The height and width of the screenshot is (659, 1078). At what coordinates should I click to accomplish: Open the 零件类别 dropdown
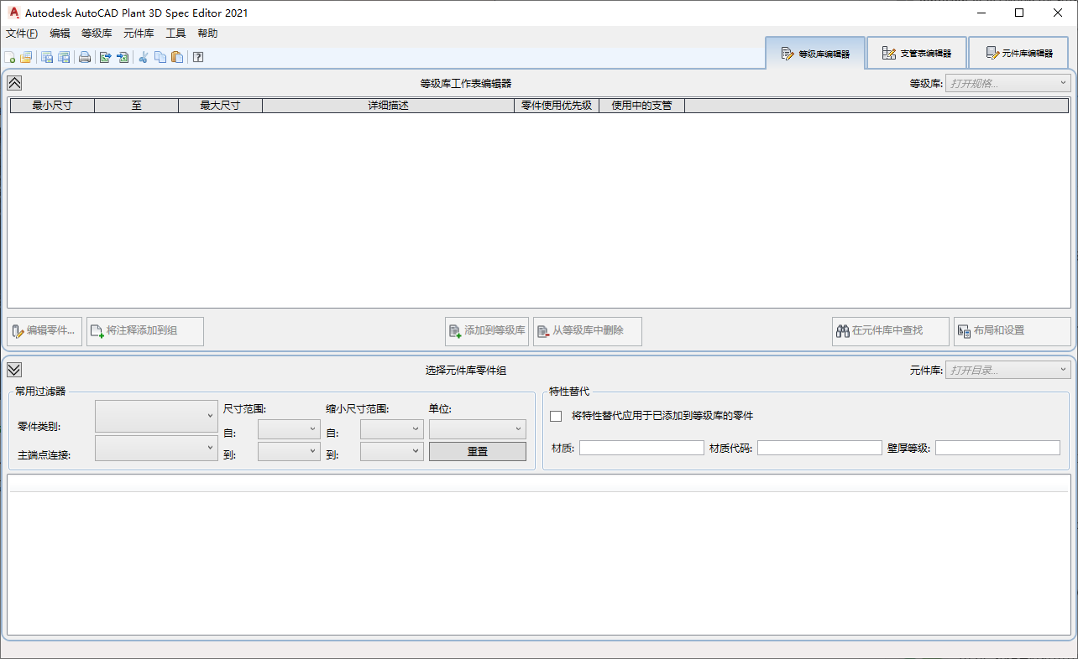156,416
